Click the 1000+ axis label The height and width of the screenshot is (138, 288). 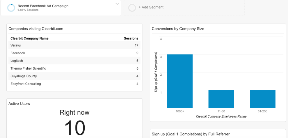(180, 111)
